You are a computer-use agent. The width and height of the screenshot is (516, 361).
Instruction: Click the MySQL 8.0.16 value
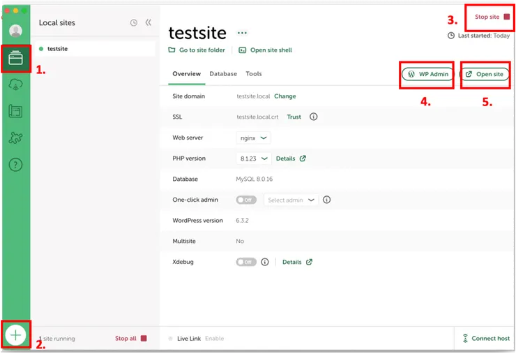tap(255, 179)
